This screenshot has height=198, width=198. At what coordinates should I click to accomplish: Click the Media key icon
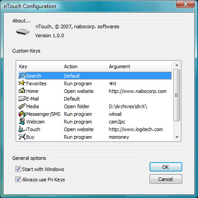[22, 106]
